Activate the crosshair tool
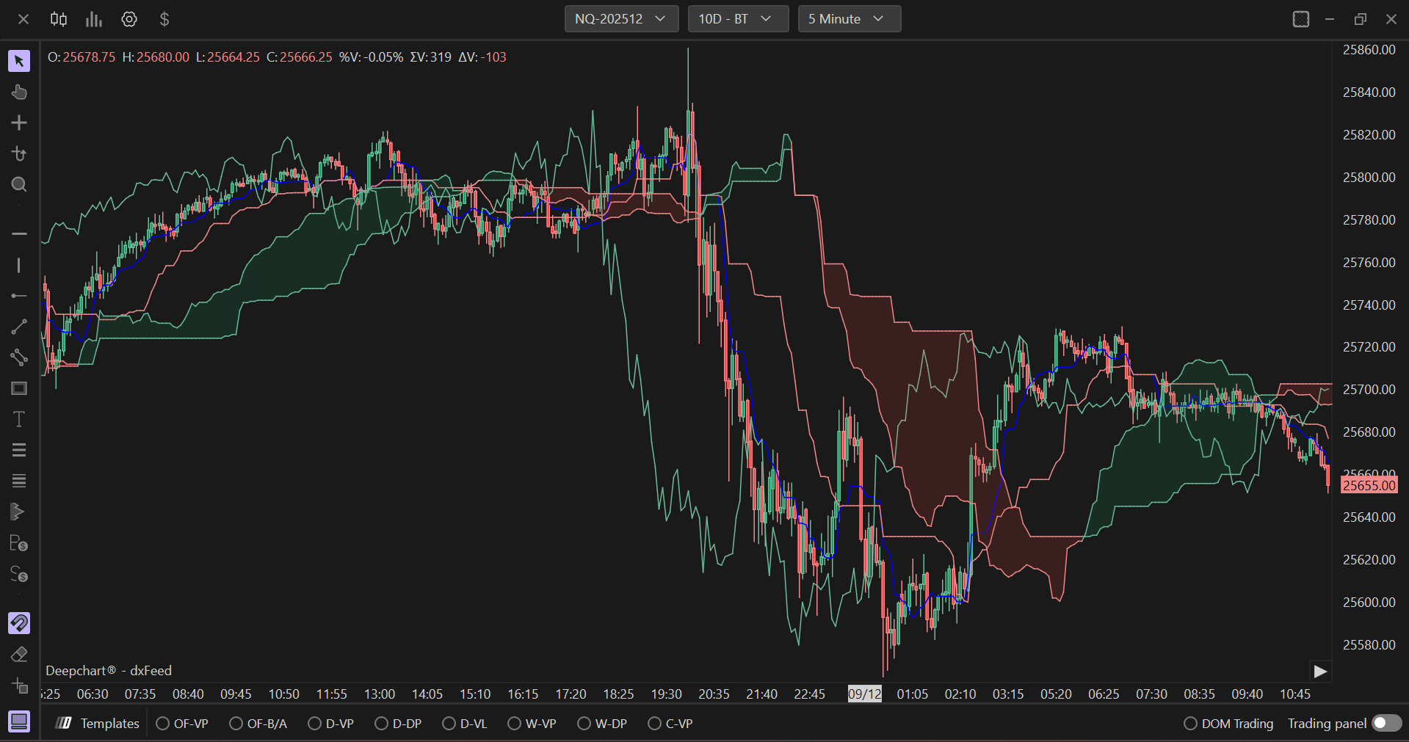Viewport: 1409px width, 742px height. click(19, 123)
